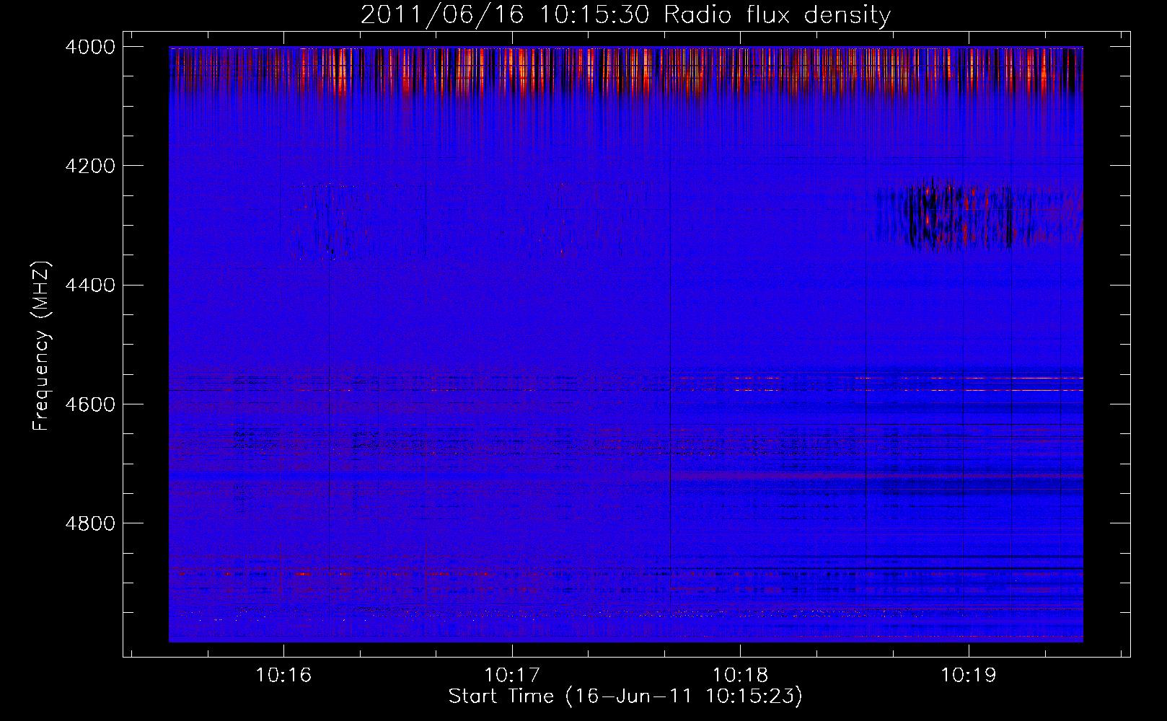1167x721 pixels.
Task: Click the 10:17 time axis label
Action: click(512, 676)
